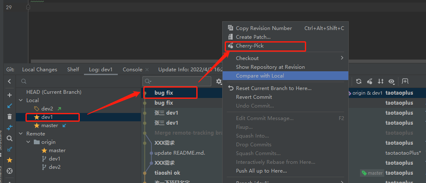
Task: Choose Cherry-Pick from the context menu
Action: tap(285, 46)
